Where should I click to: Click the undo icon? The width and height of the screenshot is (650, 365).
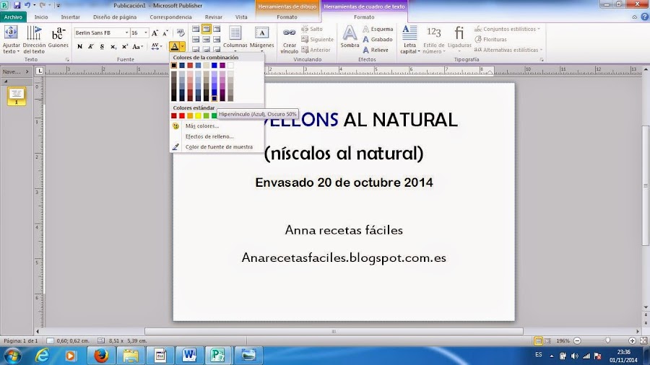coord(27,5)
